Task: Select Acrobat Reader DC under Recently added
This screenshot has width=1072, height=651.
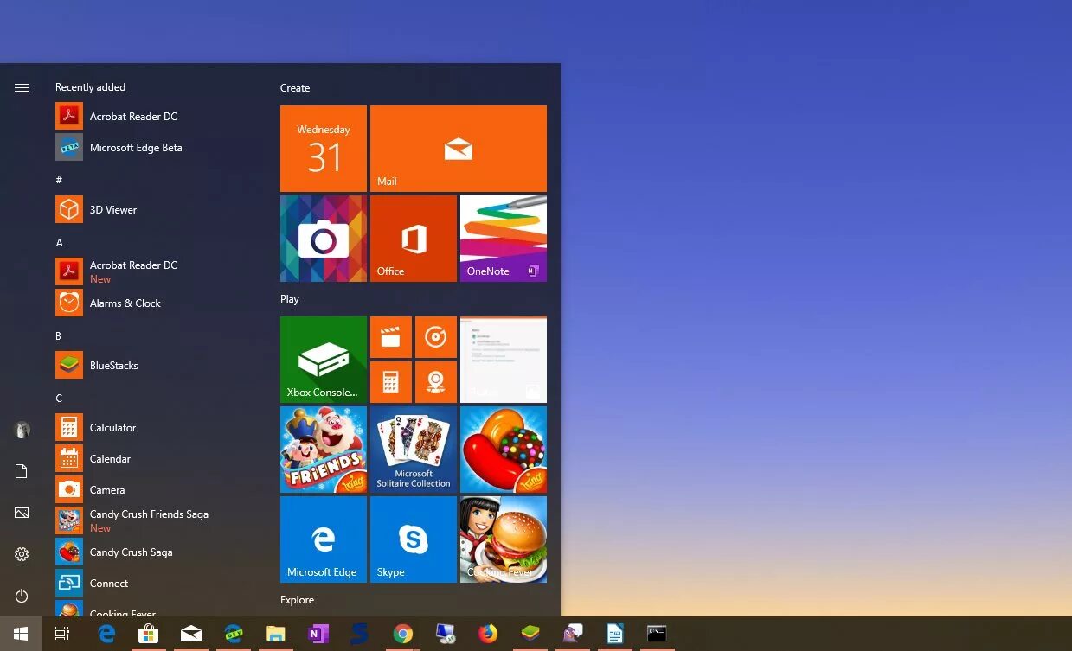Action: point(133,116)
